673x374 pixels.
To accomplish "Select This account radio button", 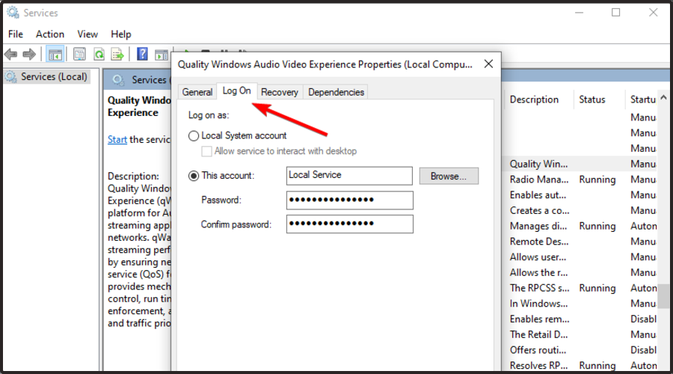I will (x=194, y=176).
